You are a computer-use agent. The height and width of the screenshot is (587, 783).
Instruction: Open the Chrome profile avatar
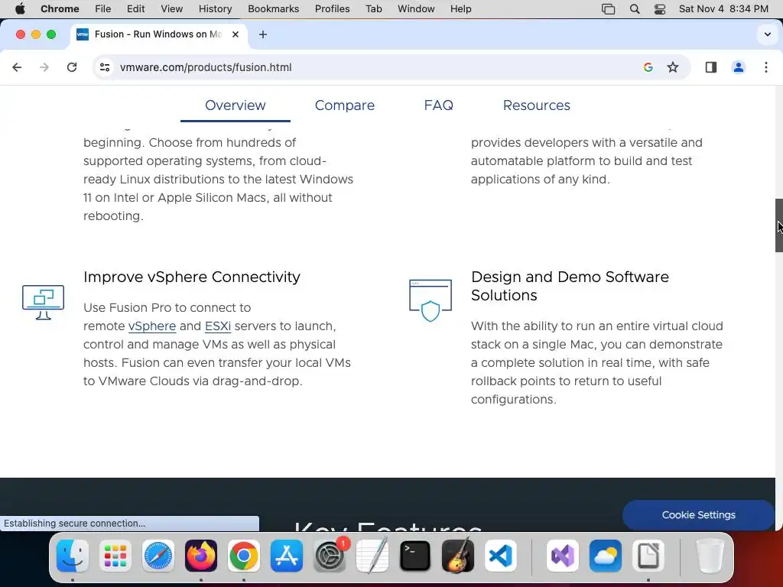click(x=739, y=67)
